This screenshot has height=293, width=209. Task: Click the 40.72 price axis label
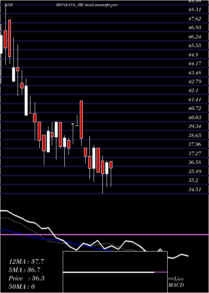click(195, 108)
